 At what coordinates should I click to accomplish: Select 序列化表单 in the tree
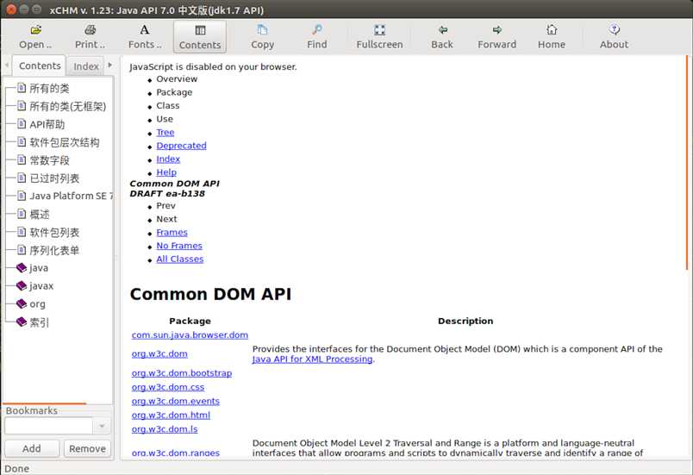coord(54,251)
